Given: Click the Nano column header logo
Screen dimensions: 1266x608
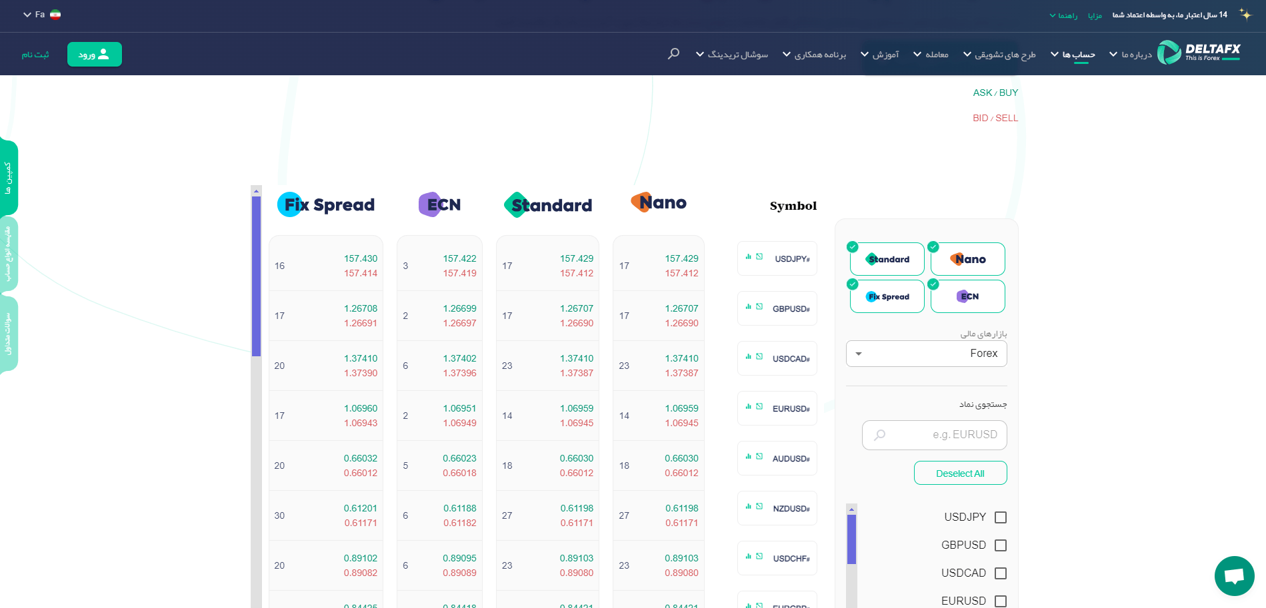Looking at the screenshot, I should tap(659, 202).
